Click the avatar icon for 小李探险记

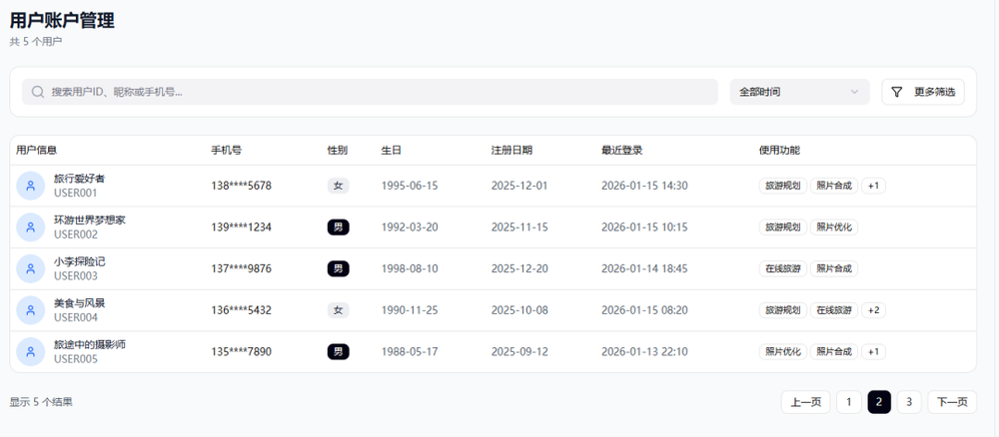coord(31,269)
